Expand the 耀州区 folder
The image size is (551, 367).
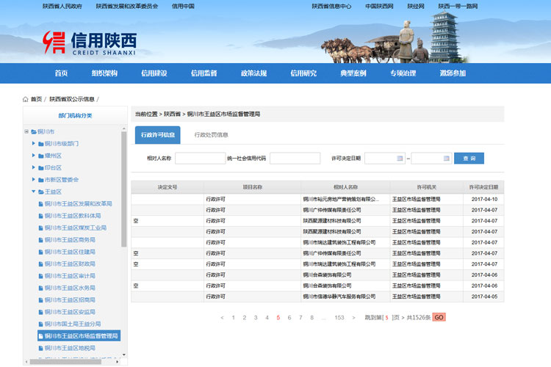tap(34, 156)
